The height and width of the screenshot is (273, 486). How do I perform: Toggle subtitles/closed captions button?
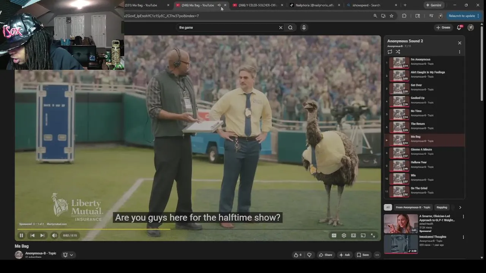click(x=334, y=235)
